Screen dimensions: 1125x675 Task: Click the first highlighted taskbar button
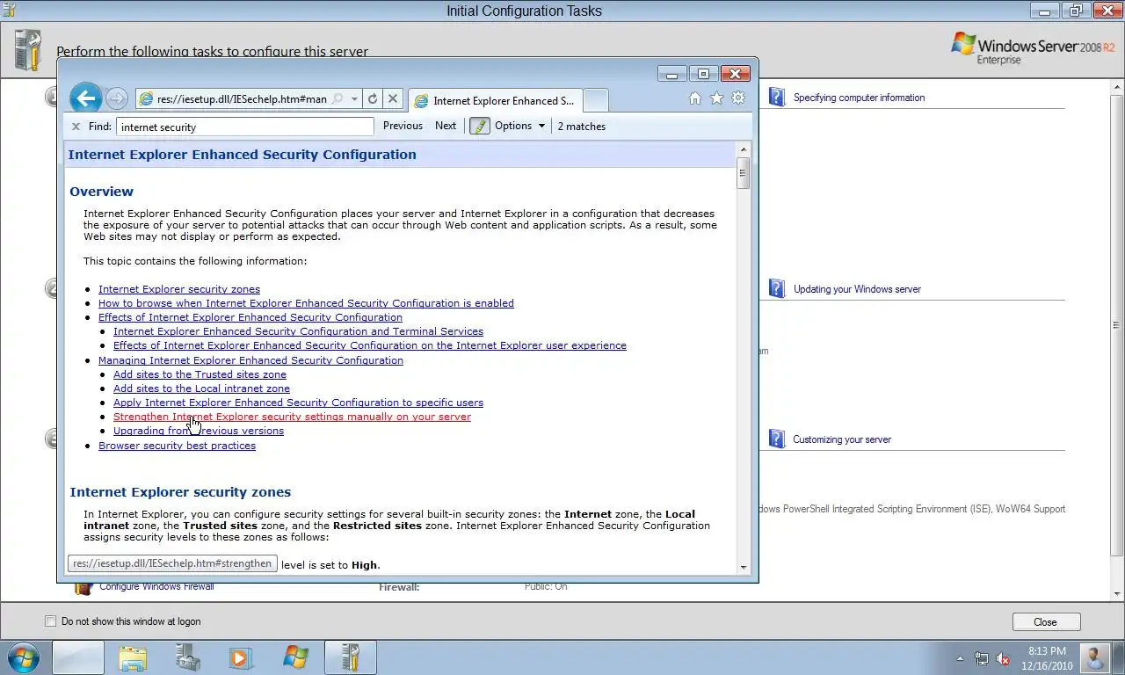78,657
